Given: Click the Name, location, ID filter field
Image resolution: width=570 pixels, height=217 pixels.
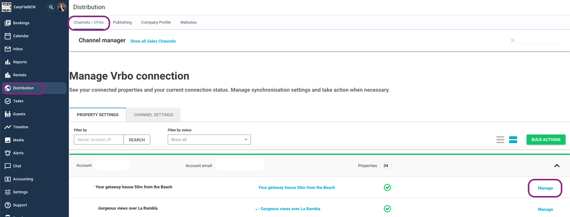Looking at the screenshot, I should (x=99, y=140).
